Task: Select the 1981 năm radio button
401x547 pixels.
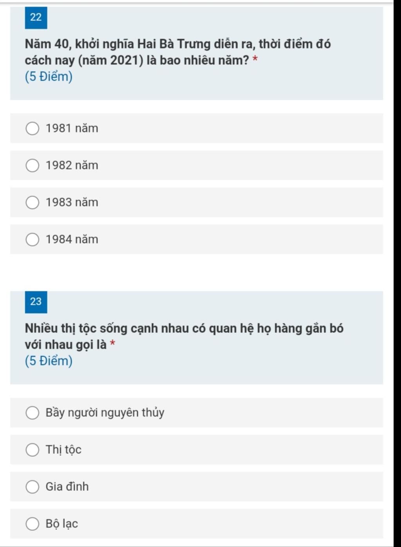Action: pyautogui.click(x=32, y=129)
